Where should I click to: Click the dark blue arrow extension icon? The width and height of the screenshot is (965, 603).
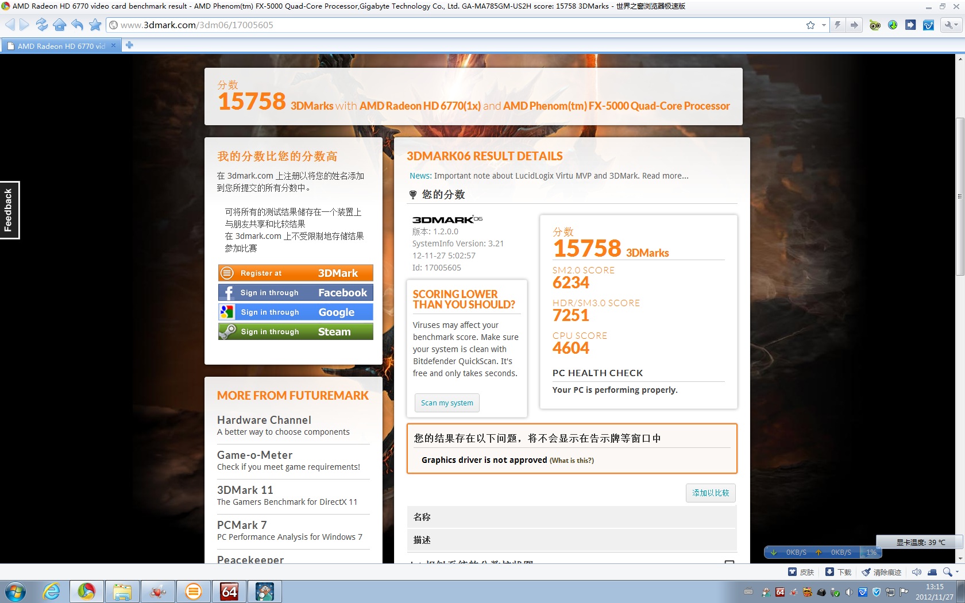click(910, 25)
